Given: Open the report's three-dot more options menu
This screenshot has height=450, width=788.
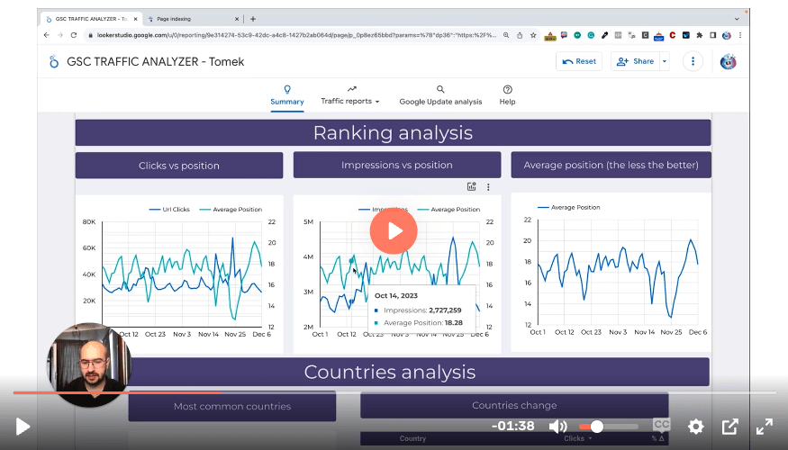Looking at the screenshot, I should (x=693, y=61).
